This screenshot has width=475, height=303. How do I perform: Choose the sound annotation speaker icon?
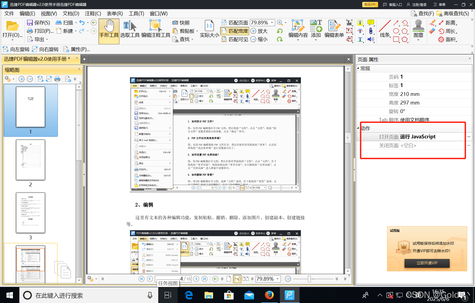click(x=371, y=39)
